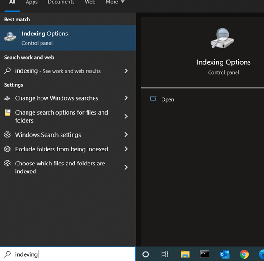
Task: Open File Explorer from the taskbar
Action: [x=185, y=254]
